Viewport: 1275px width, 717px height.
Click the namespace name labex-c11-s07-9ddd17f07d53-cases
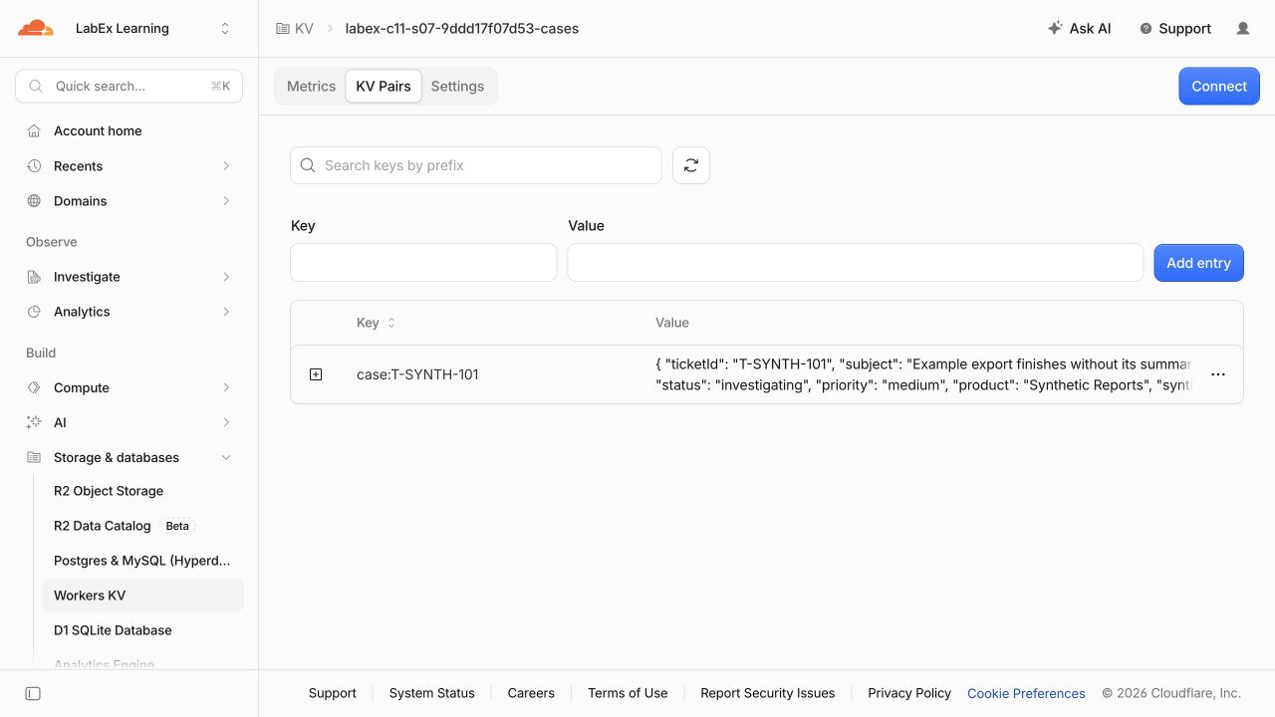(x=462, y=29)
